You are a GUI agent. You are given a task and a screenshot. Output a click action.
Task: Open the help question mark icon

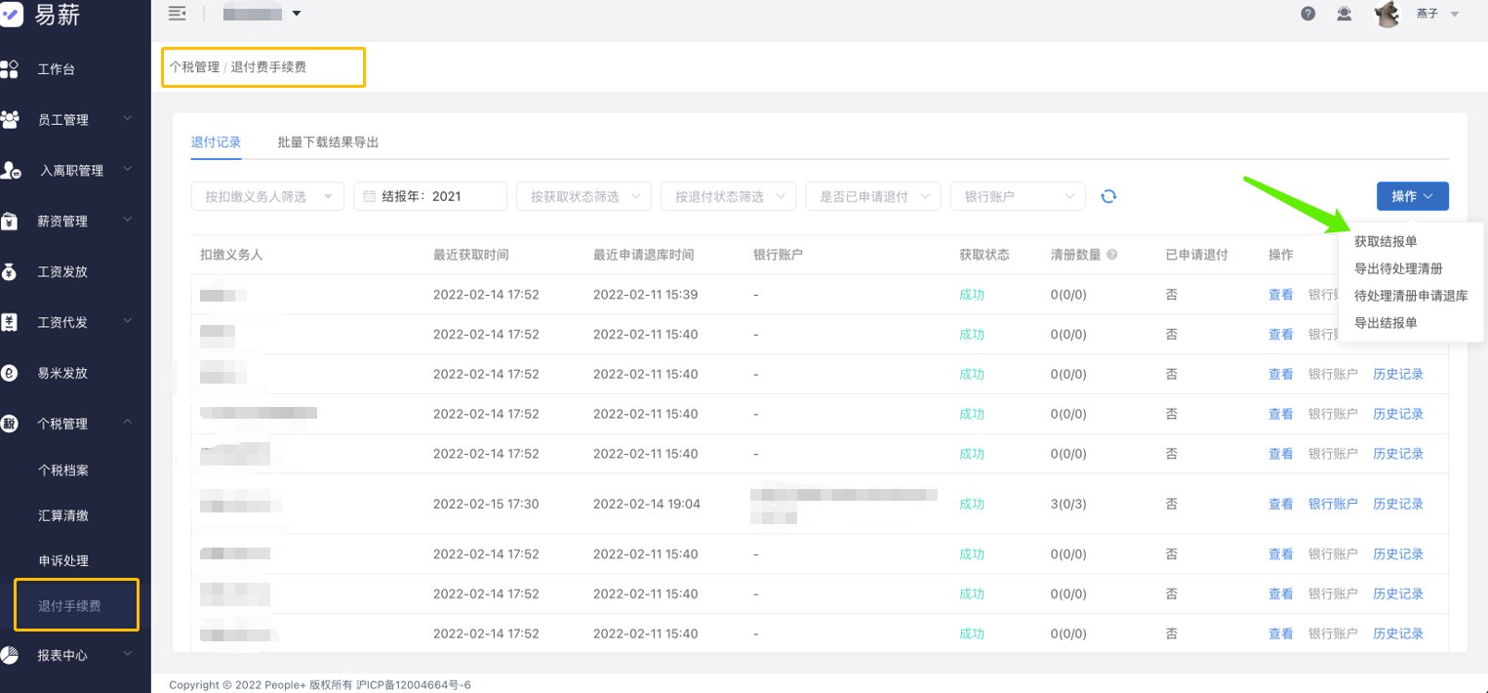click(x=1308, y=14)
